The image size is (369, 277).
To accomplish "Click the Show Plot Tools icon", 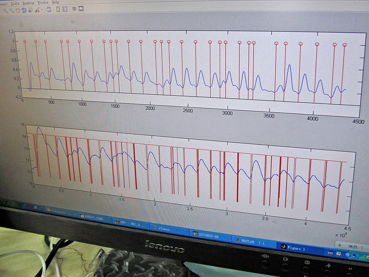I will (81, 9).
